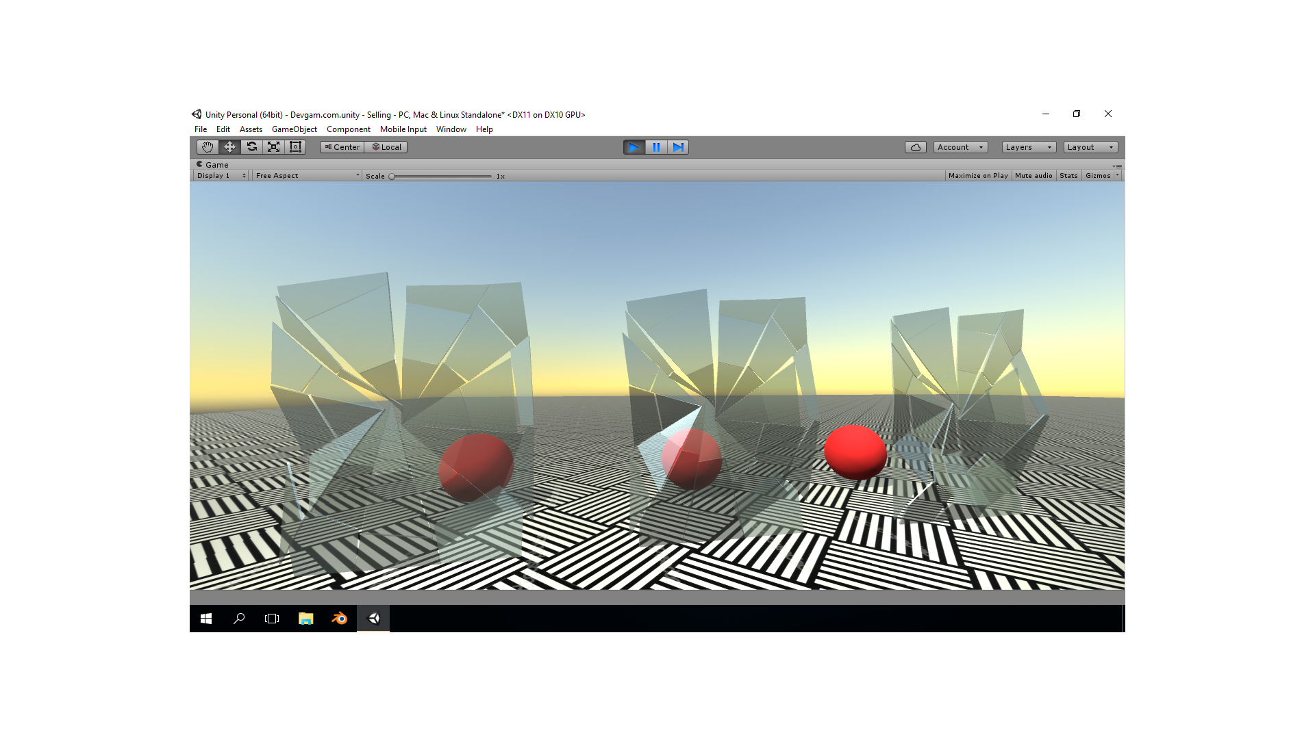The width and height of the screenshot is (1315, 739).
Task: Open the Cloud services panel
Action: 916,147
